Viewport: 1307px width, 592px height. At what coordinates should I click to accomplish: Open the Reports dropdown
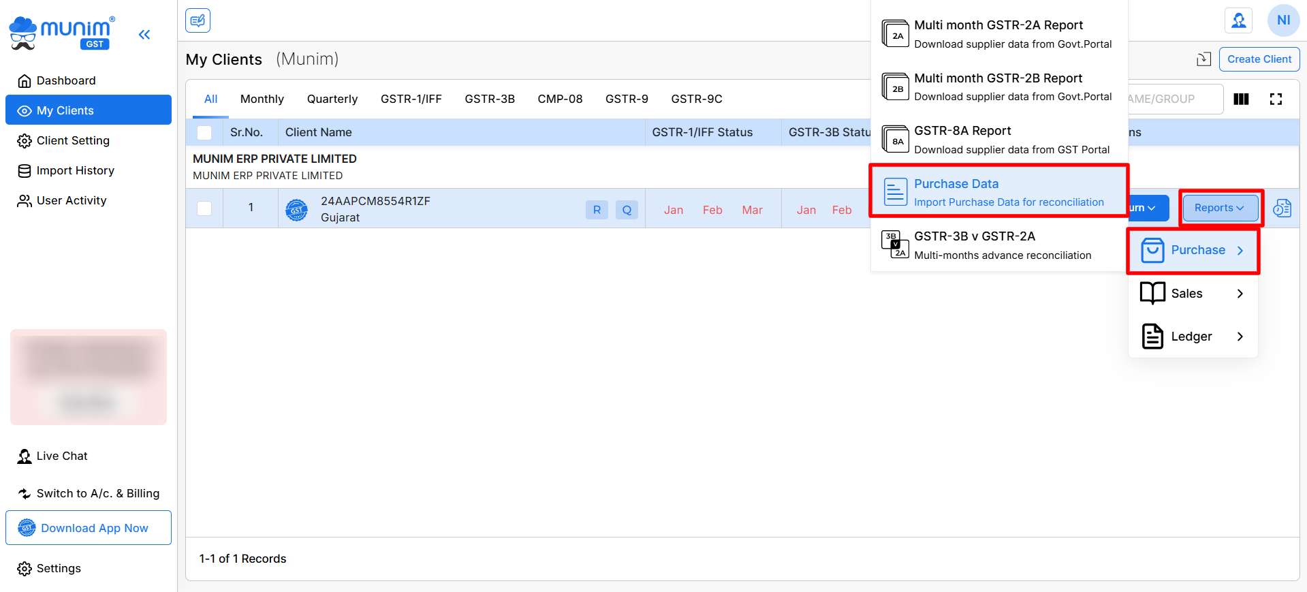pyautogui.click(x=1219, y=208)
